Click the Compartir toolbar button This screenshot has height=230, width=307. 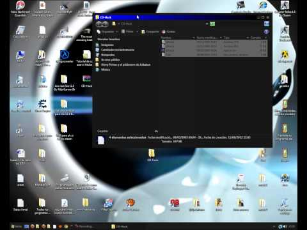(x=150, y=32)
